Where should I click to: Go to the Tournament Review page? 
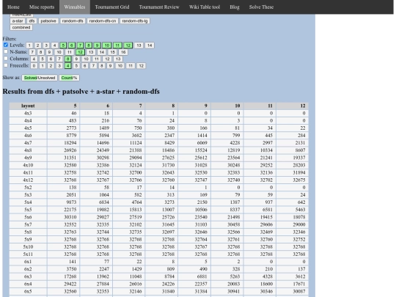(x=159, y=7)
